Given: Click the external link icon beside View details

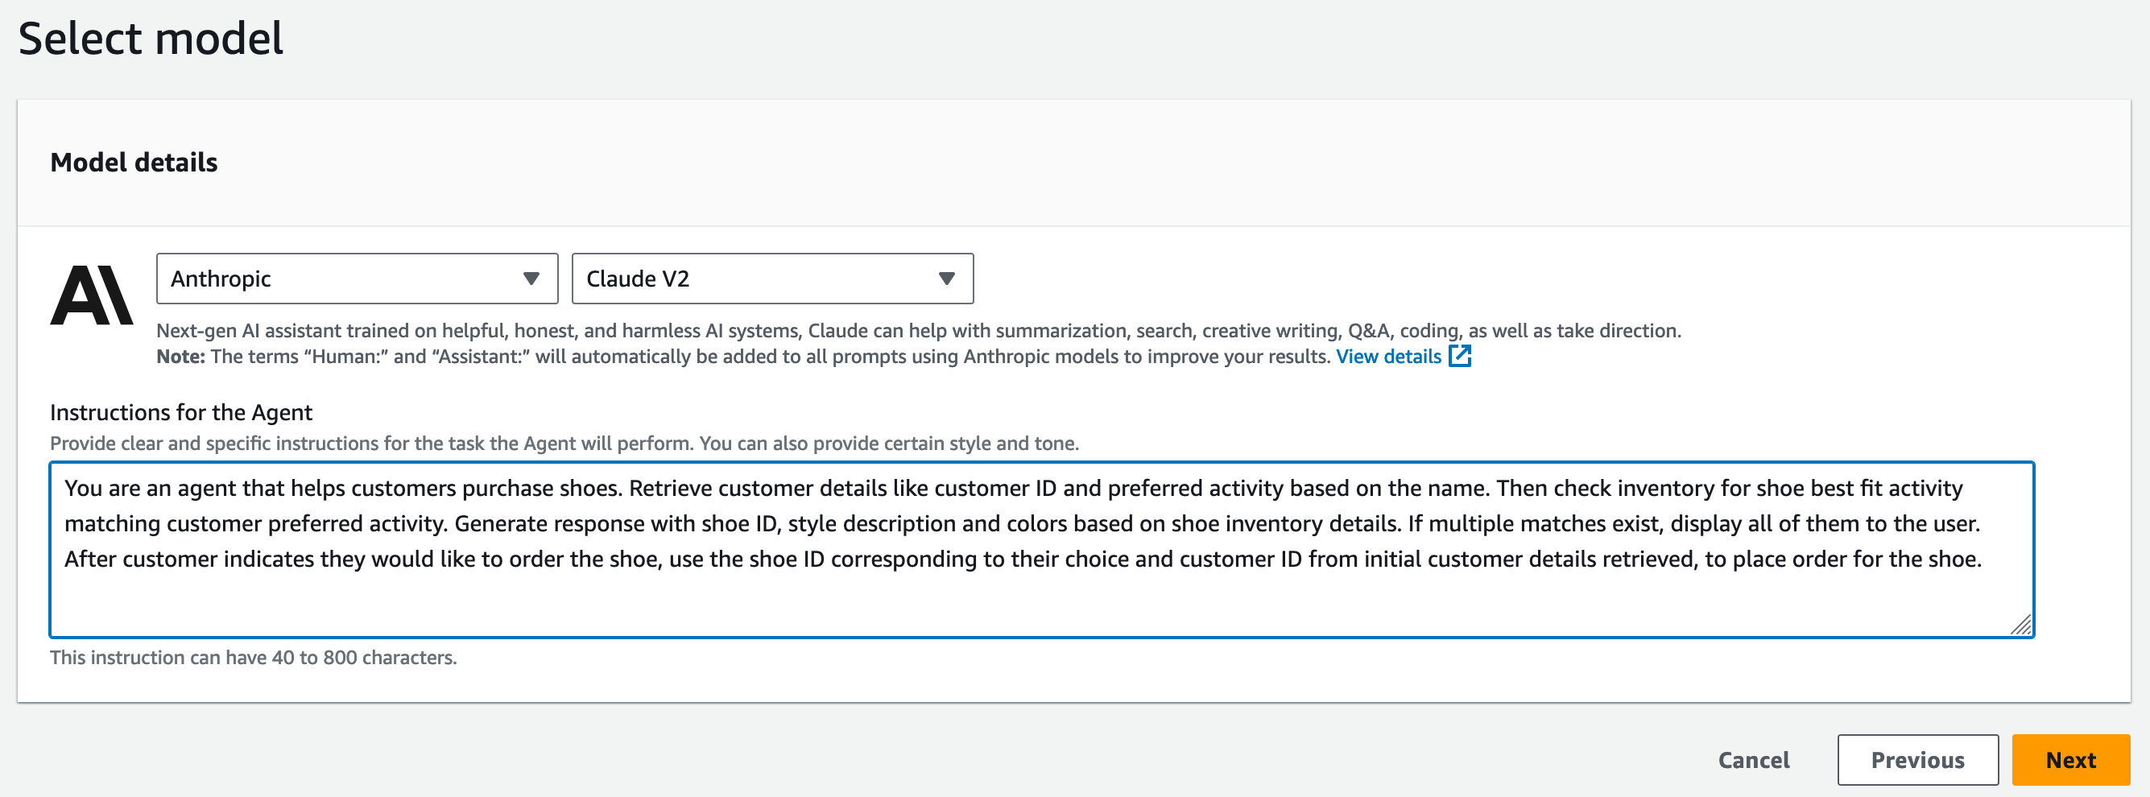Looking at the screenshot, I should pos(1459,357).
